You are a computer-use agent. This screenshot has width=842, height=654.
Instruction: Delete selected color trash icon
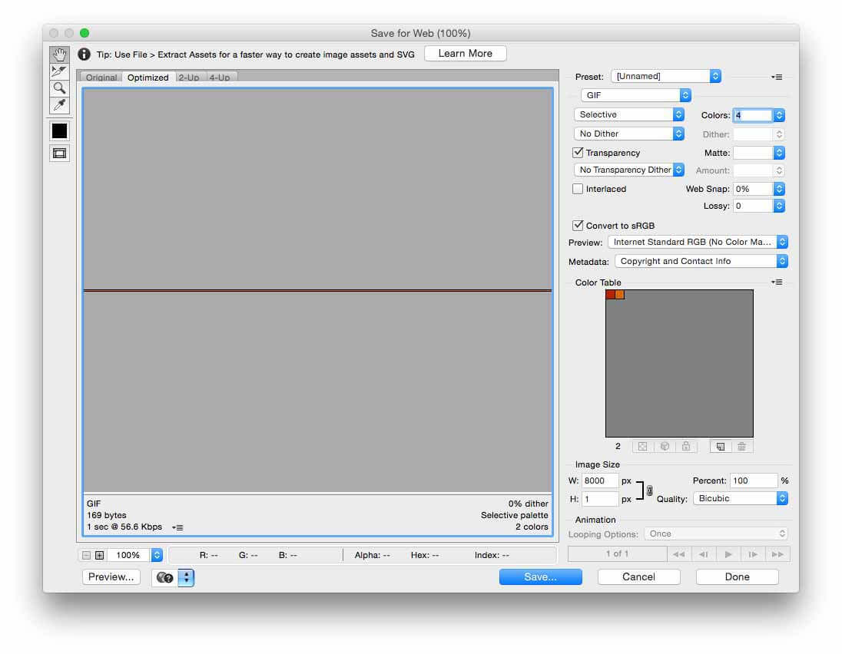742,447
